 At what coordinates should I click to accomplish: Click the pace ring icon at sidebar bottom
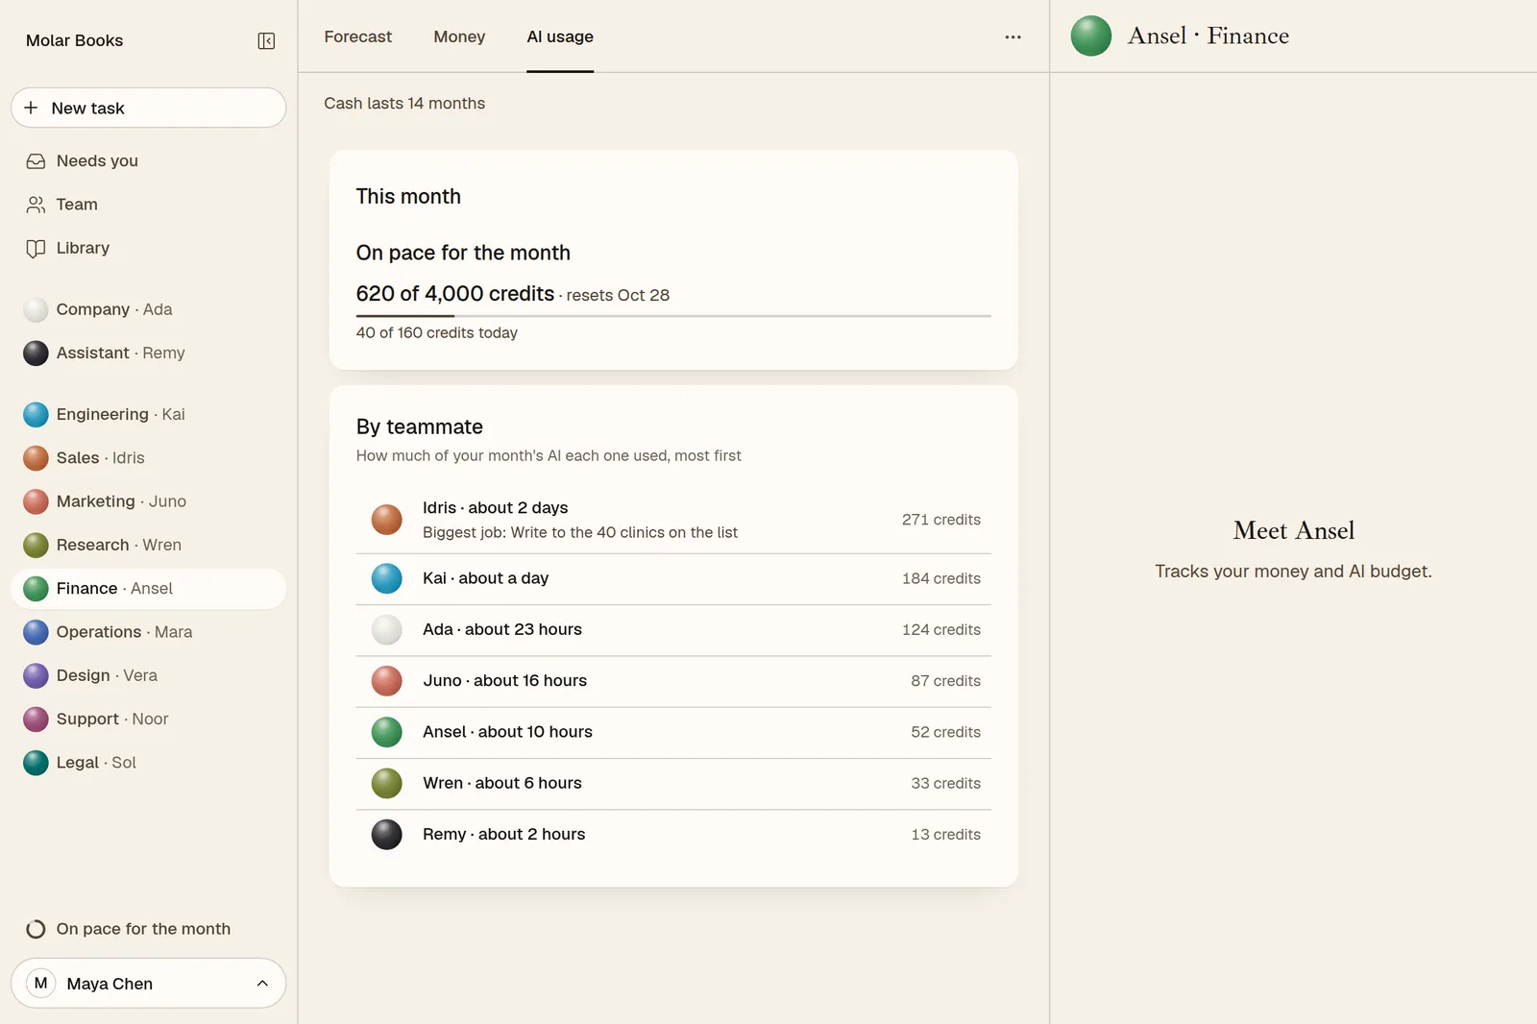coord(36,929)
